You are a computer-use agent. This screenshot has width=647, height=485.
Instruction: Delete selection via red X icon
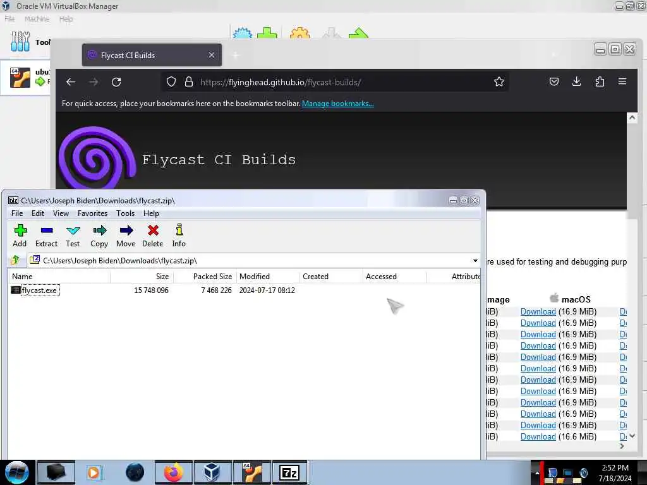pyautogui.click(x=153, y=236)
